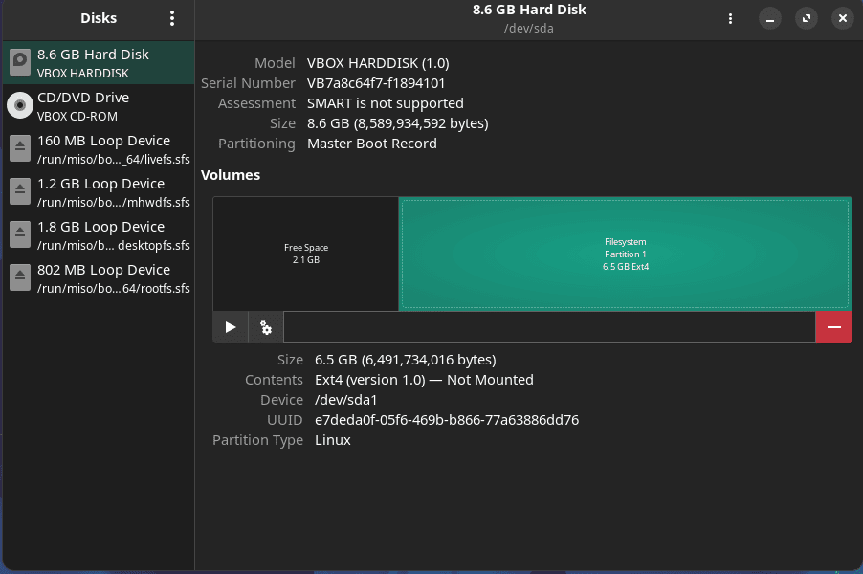Screen dimensions: 863x574
Task: Click the 1.8 GB Loop Device icon
Action: pyautogui.click(x=20, y=234)
